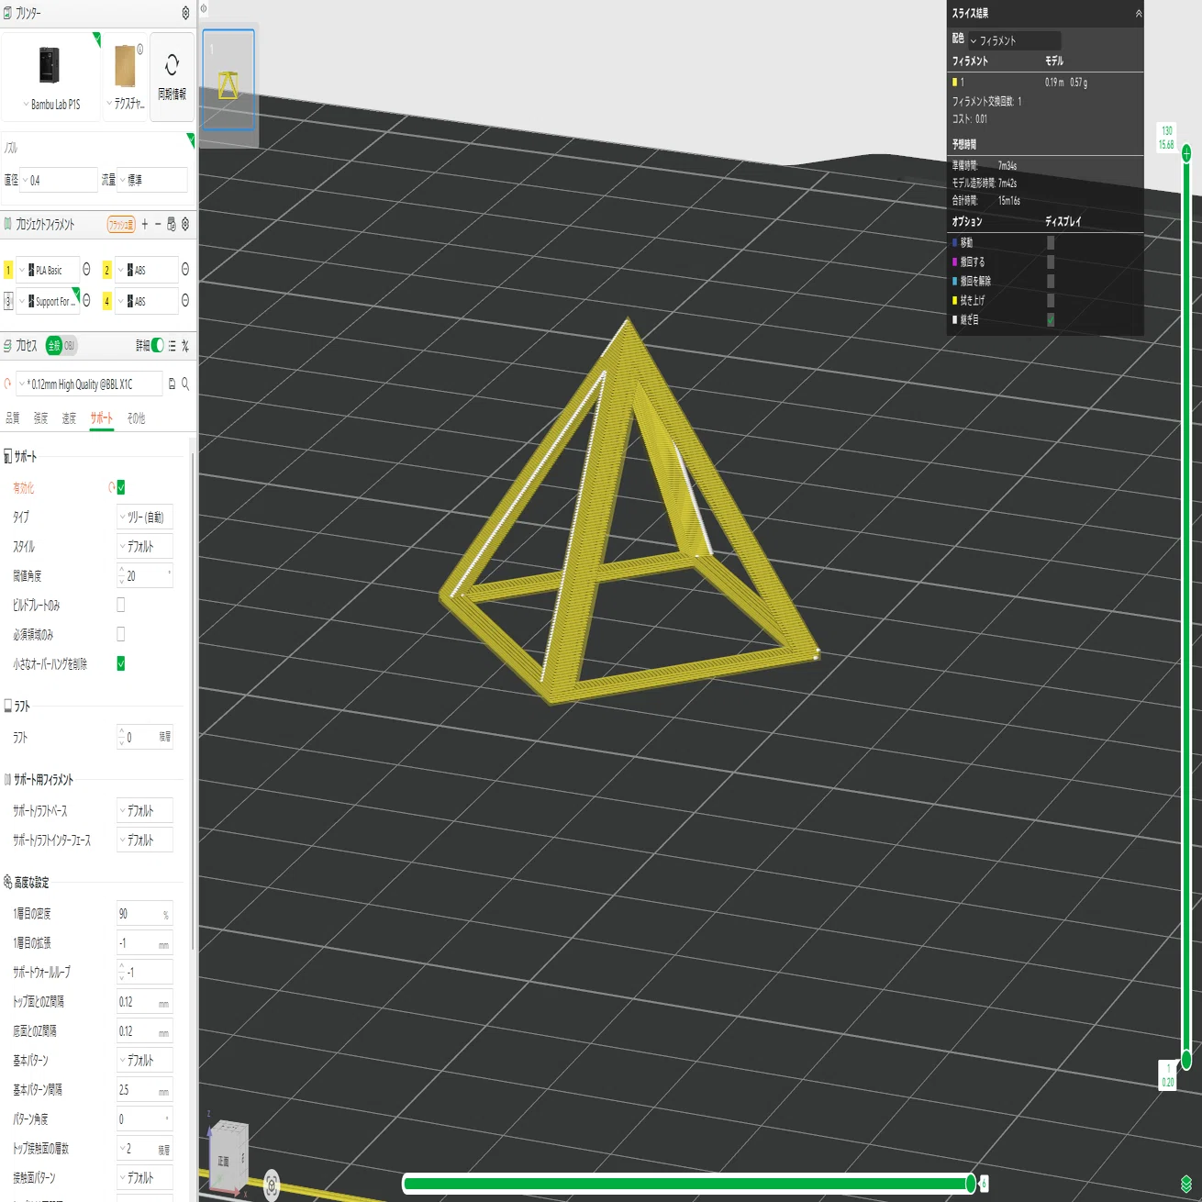
Task: Edit filament 3 Support preset icon
Action: [86, 300]
